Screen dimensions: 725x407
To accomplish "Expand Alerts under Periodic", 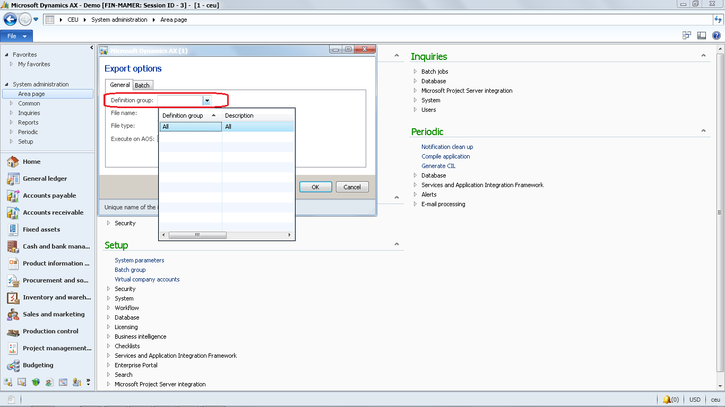I will tap(416, 194).
